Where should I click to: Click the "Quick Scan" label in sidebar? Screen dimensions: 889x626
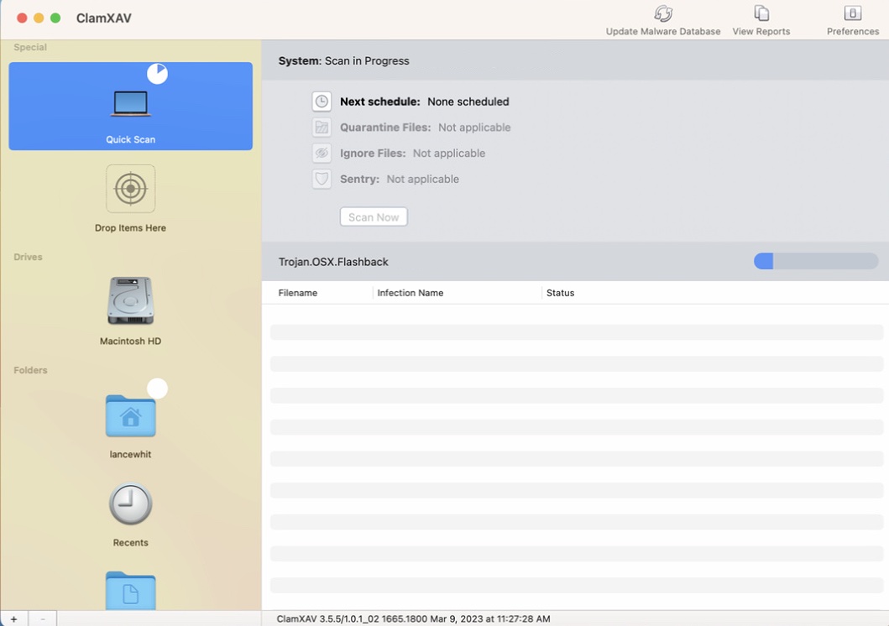pos(130,139)
